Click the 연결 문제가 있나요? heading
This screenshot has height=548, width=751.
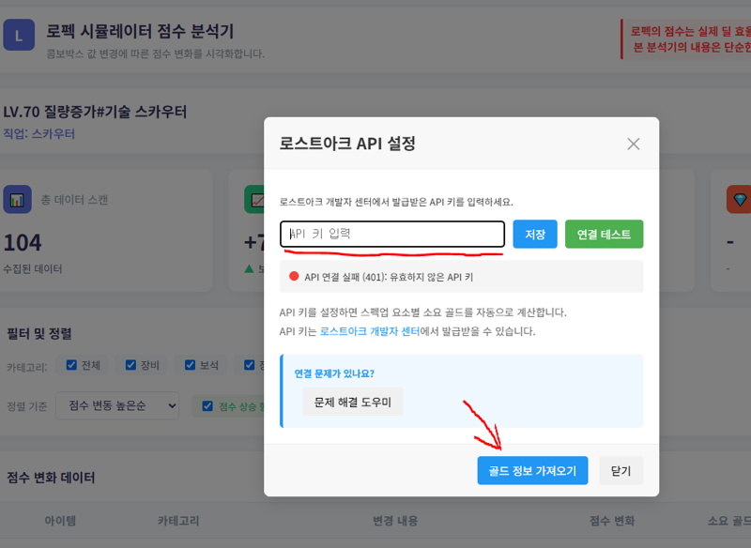pyautogui.click(x=334, y=373)
